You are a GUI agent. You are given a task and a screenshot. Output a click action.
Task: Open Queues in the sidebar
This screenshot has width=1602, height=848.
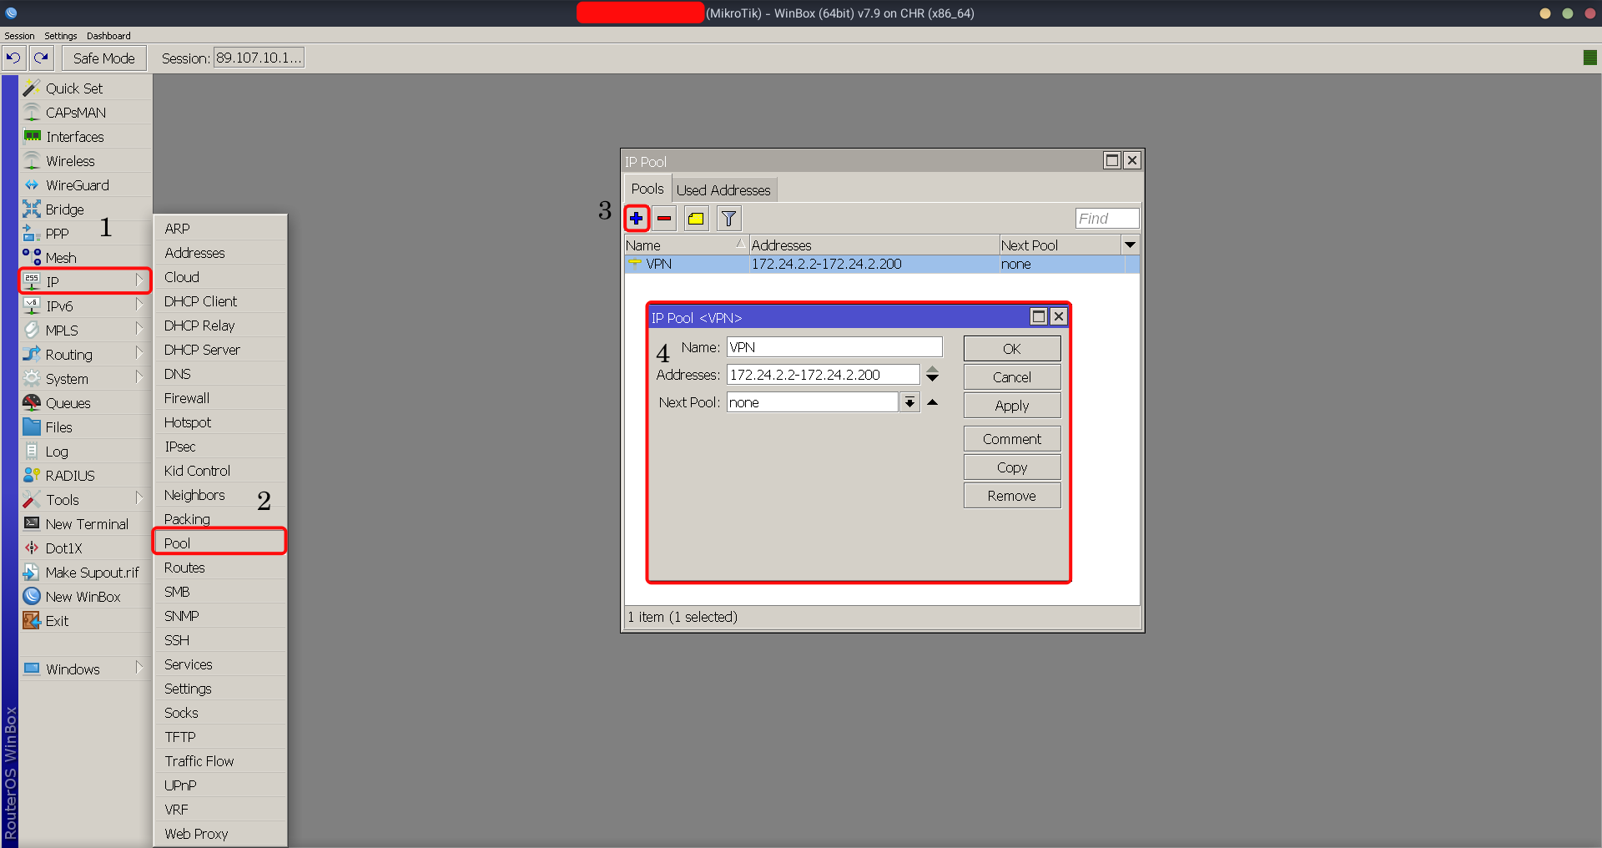85,403
